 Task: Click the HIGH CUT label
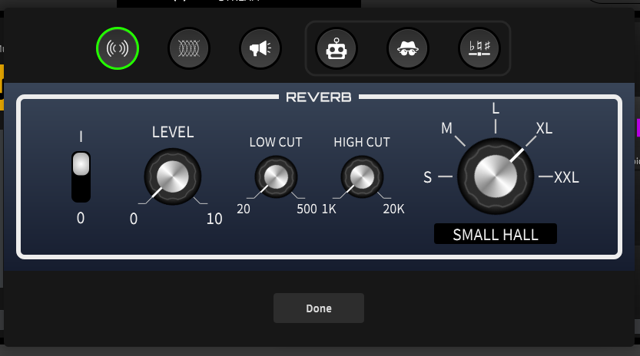[x=362, y=142]
